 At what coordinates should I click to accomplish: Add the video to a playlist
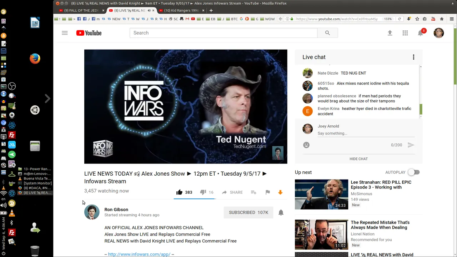(253, 192)
